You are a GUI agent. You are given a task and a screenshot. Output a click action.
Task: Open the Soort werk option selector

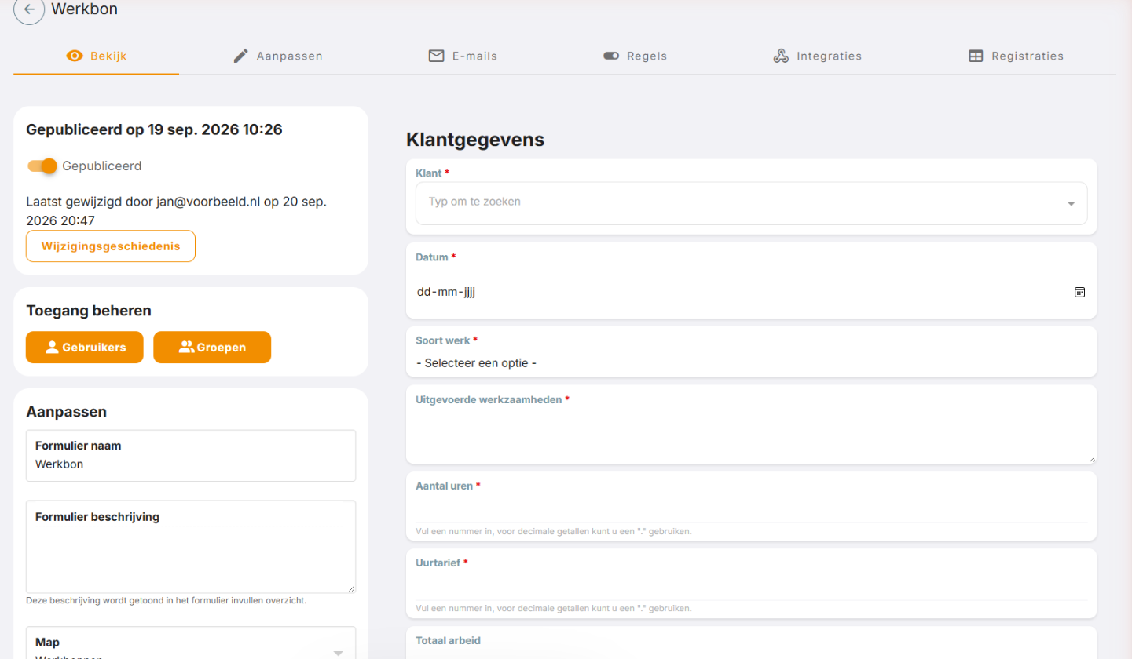tap(751, 363)
